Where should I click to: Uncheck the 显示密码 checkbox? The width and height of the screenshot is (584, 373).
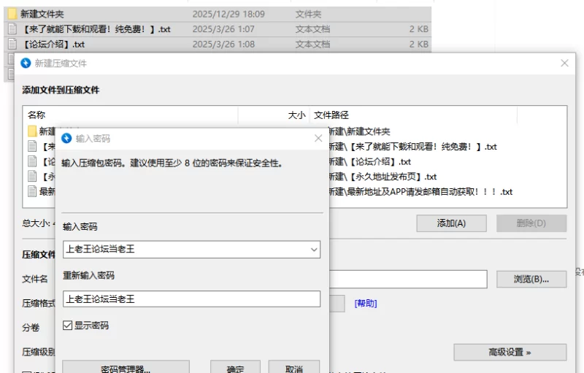68,325
